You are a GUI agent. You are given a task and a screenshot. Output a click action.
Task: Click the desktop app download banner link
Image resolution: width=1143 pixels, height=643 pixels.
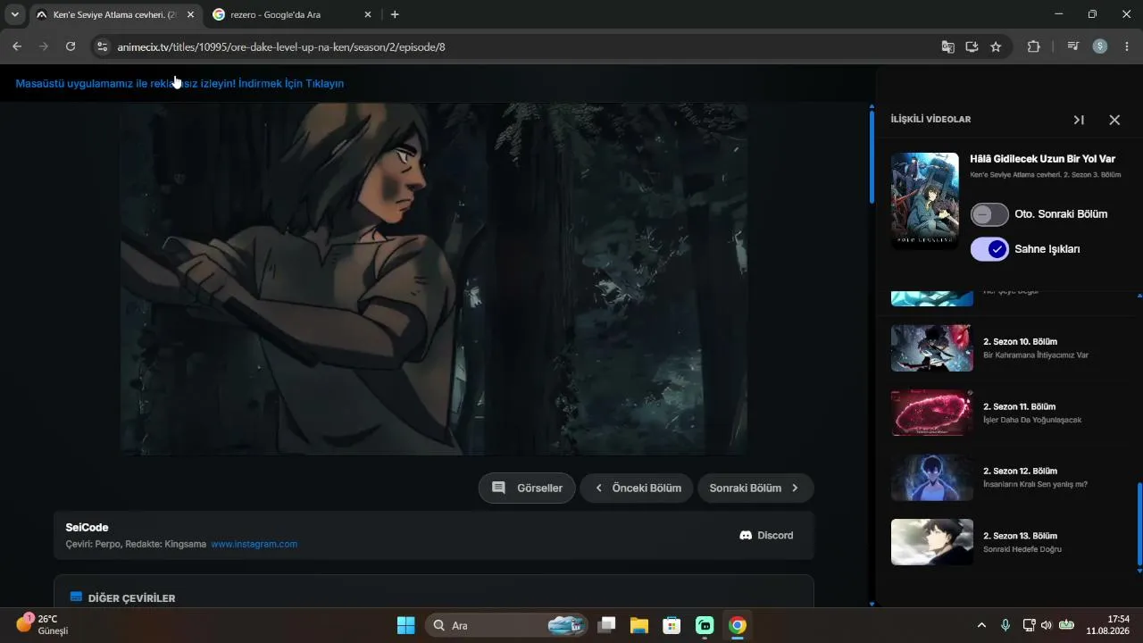click(x=179, y=83)
